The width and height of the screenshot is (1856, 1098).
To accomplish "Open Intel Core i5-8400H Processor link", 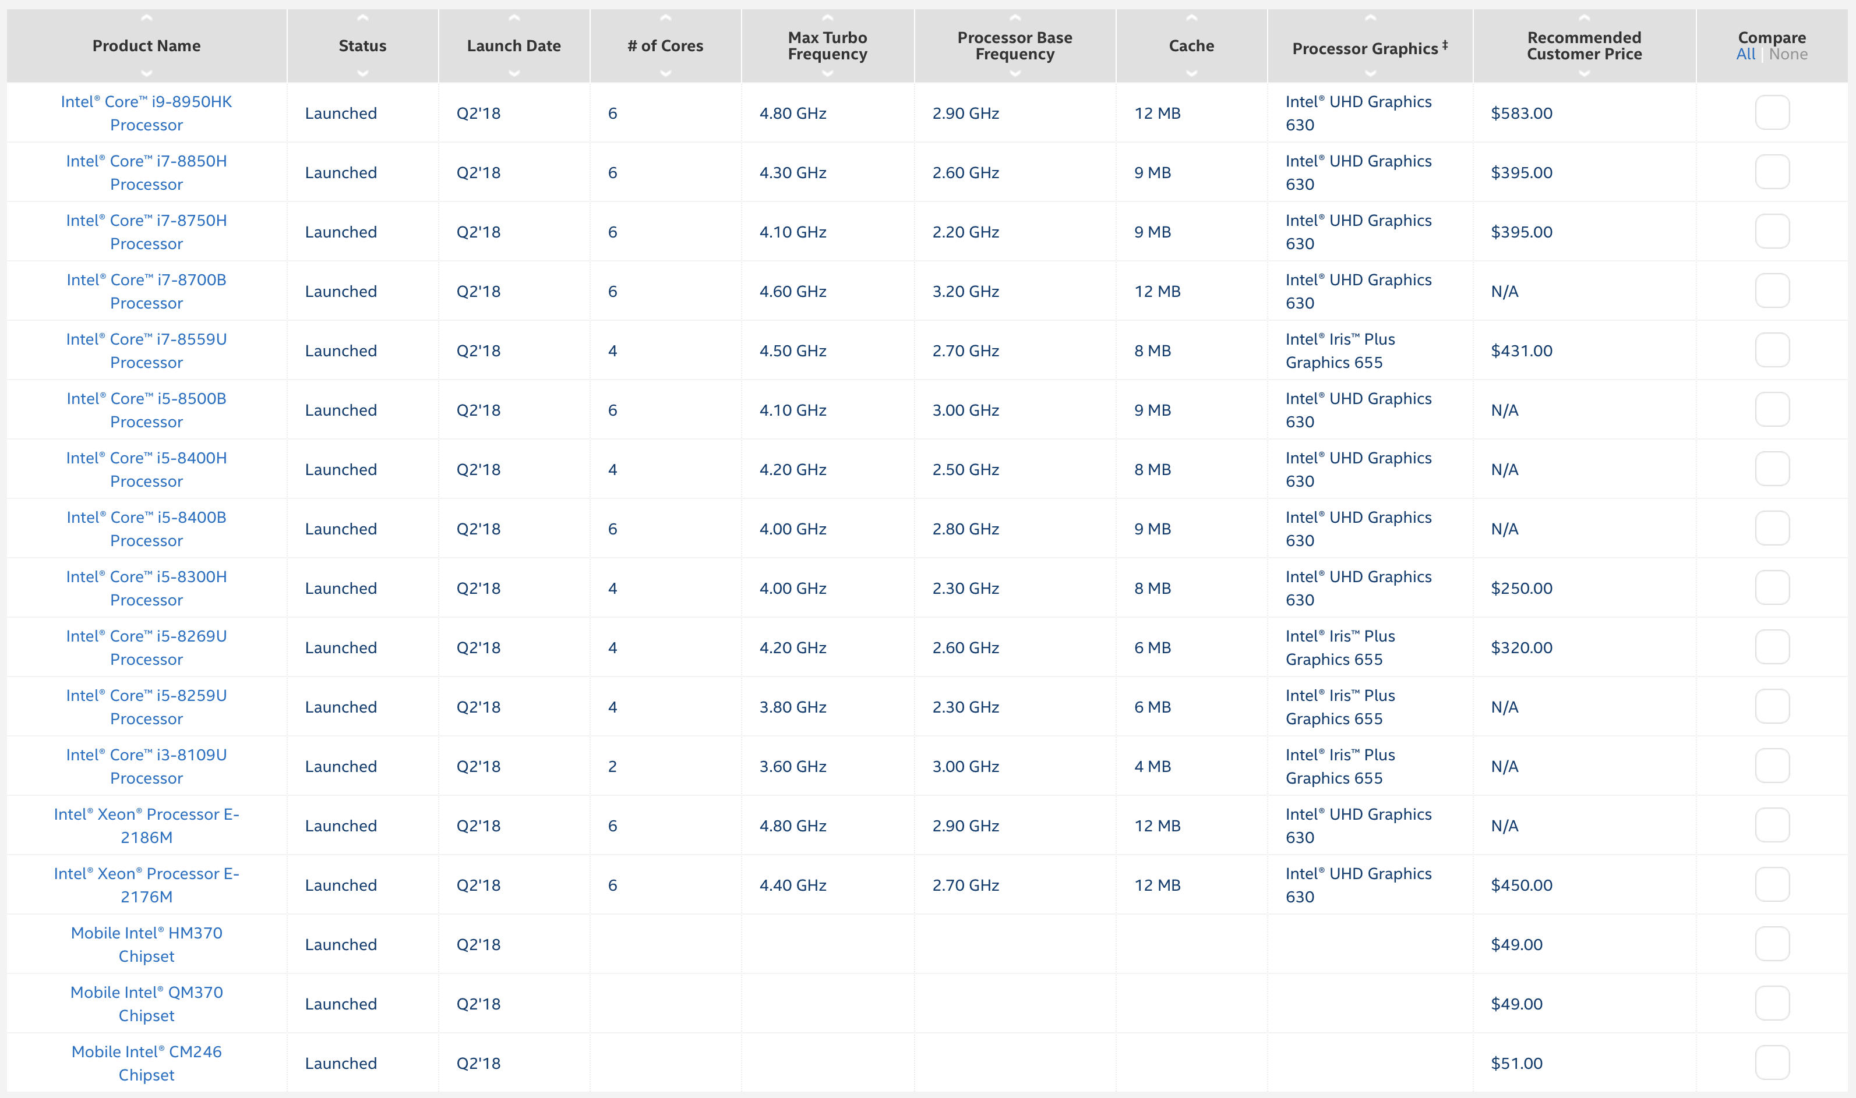I will click(x=147, y=469).
